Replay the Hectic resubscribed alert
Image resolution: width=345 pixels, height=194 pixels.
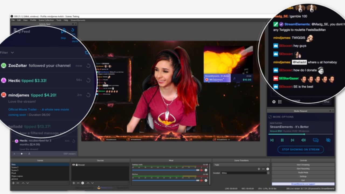pos(74,141)
